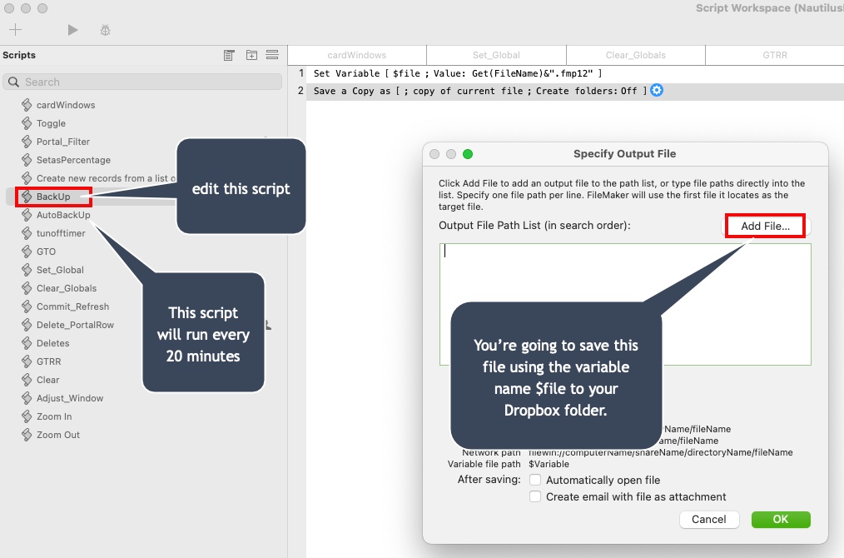Click the SetasPercentage script icon
The height and width of the screenshot is (558, 844).
click(27, 160)
